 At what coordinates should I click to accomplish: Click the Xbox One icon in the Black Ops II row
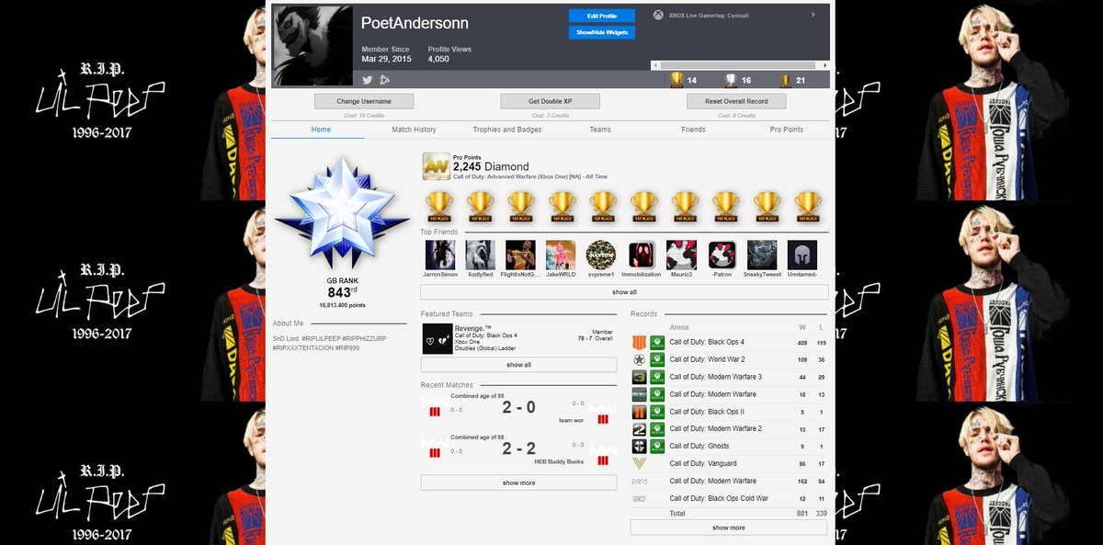(657, 412)
